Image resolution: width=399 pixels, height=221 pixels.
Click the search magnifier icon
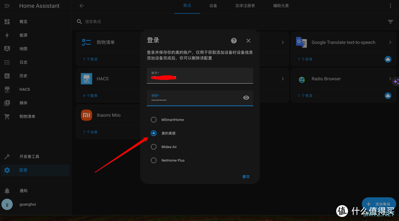79,22
